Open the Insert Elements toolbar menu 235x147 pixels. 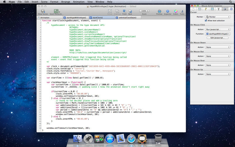(x=56, y=12)
